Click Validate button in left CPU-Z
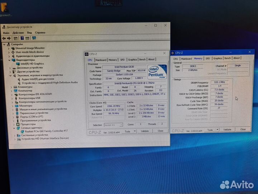The height and width of the screenshot is (194, 258). point(145,131)
